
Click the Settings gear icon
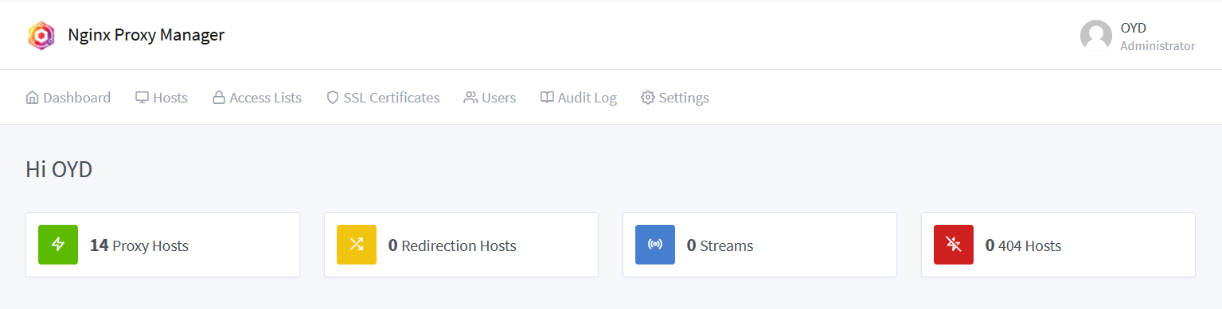(647, 98)
